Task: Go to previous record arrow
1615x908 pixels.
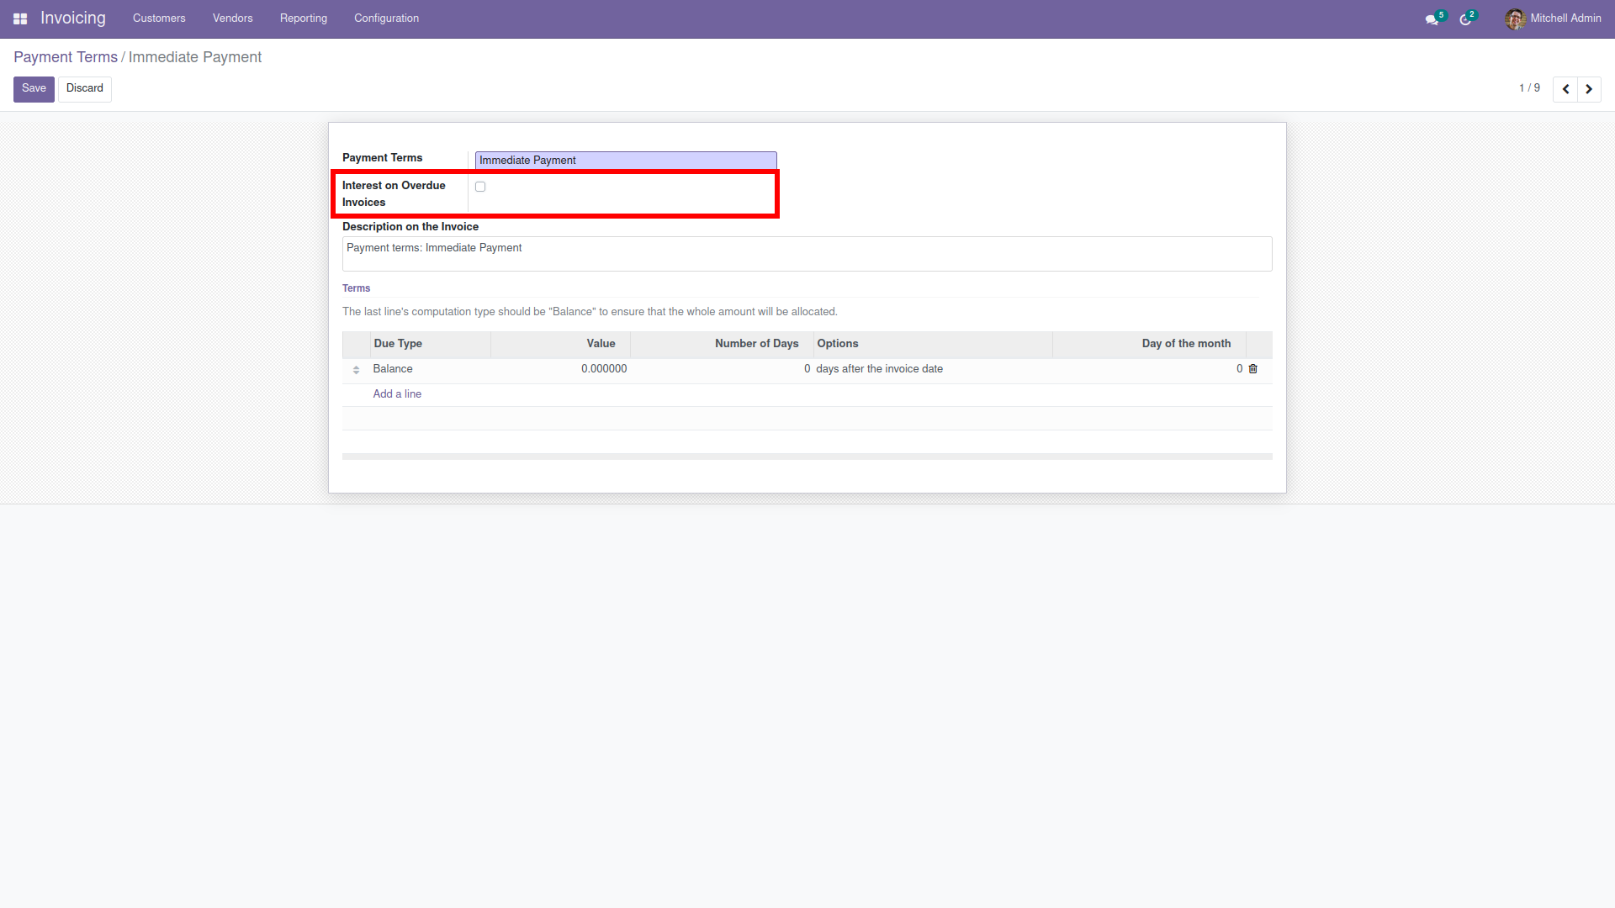Action: click(x=1565, y=89)
